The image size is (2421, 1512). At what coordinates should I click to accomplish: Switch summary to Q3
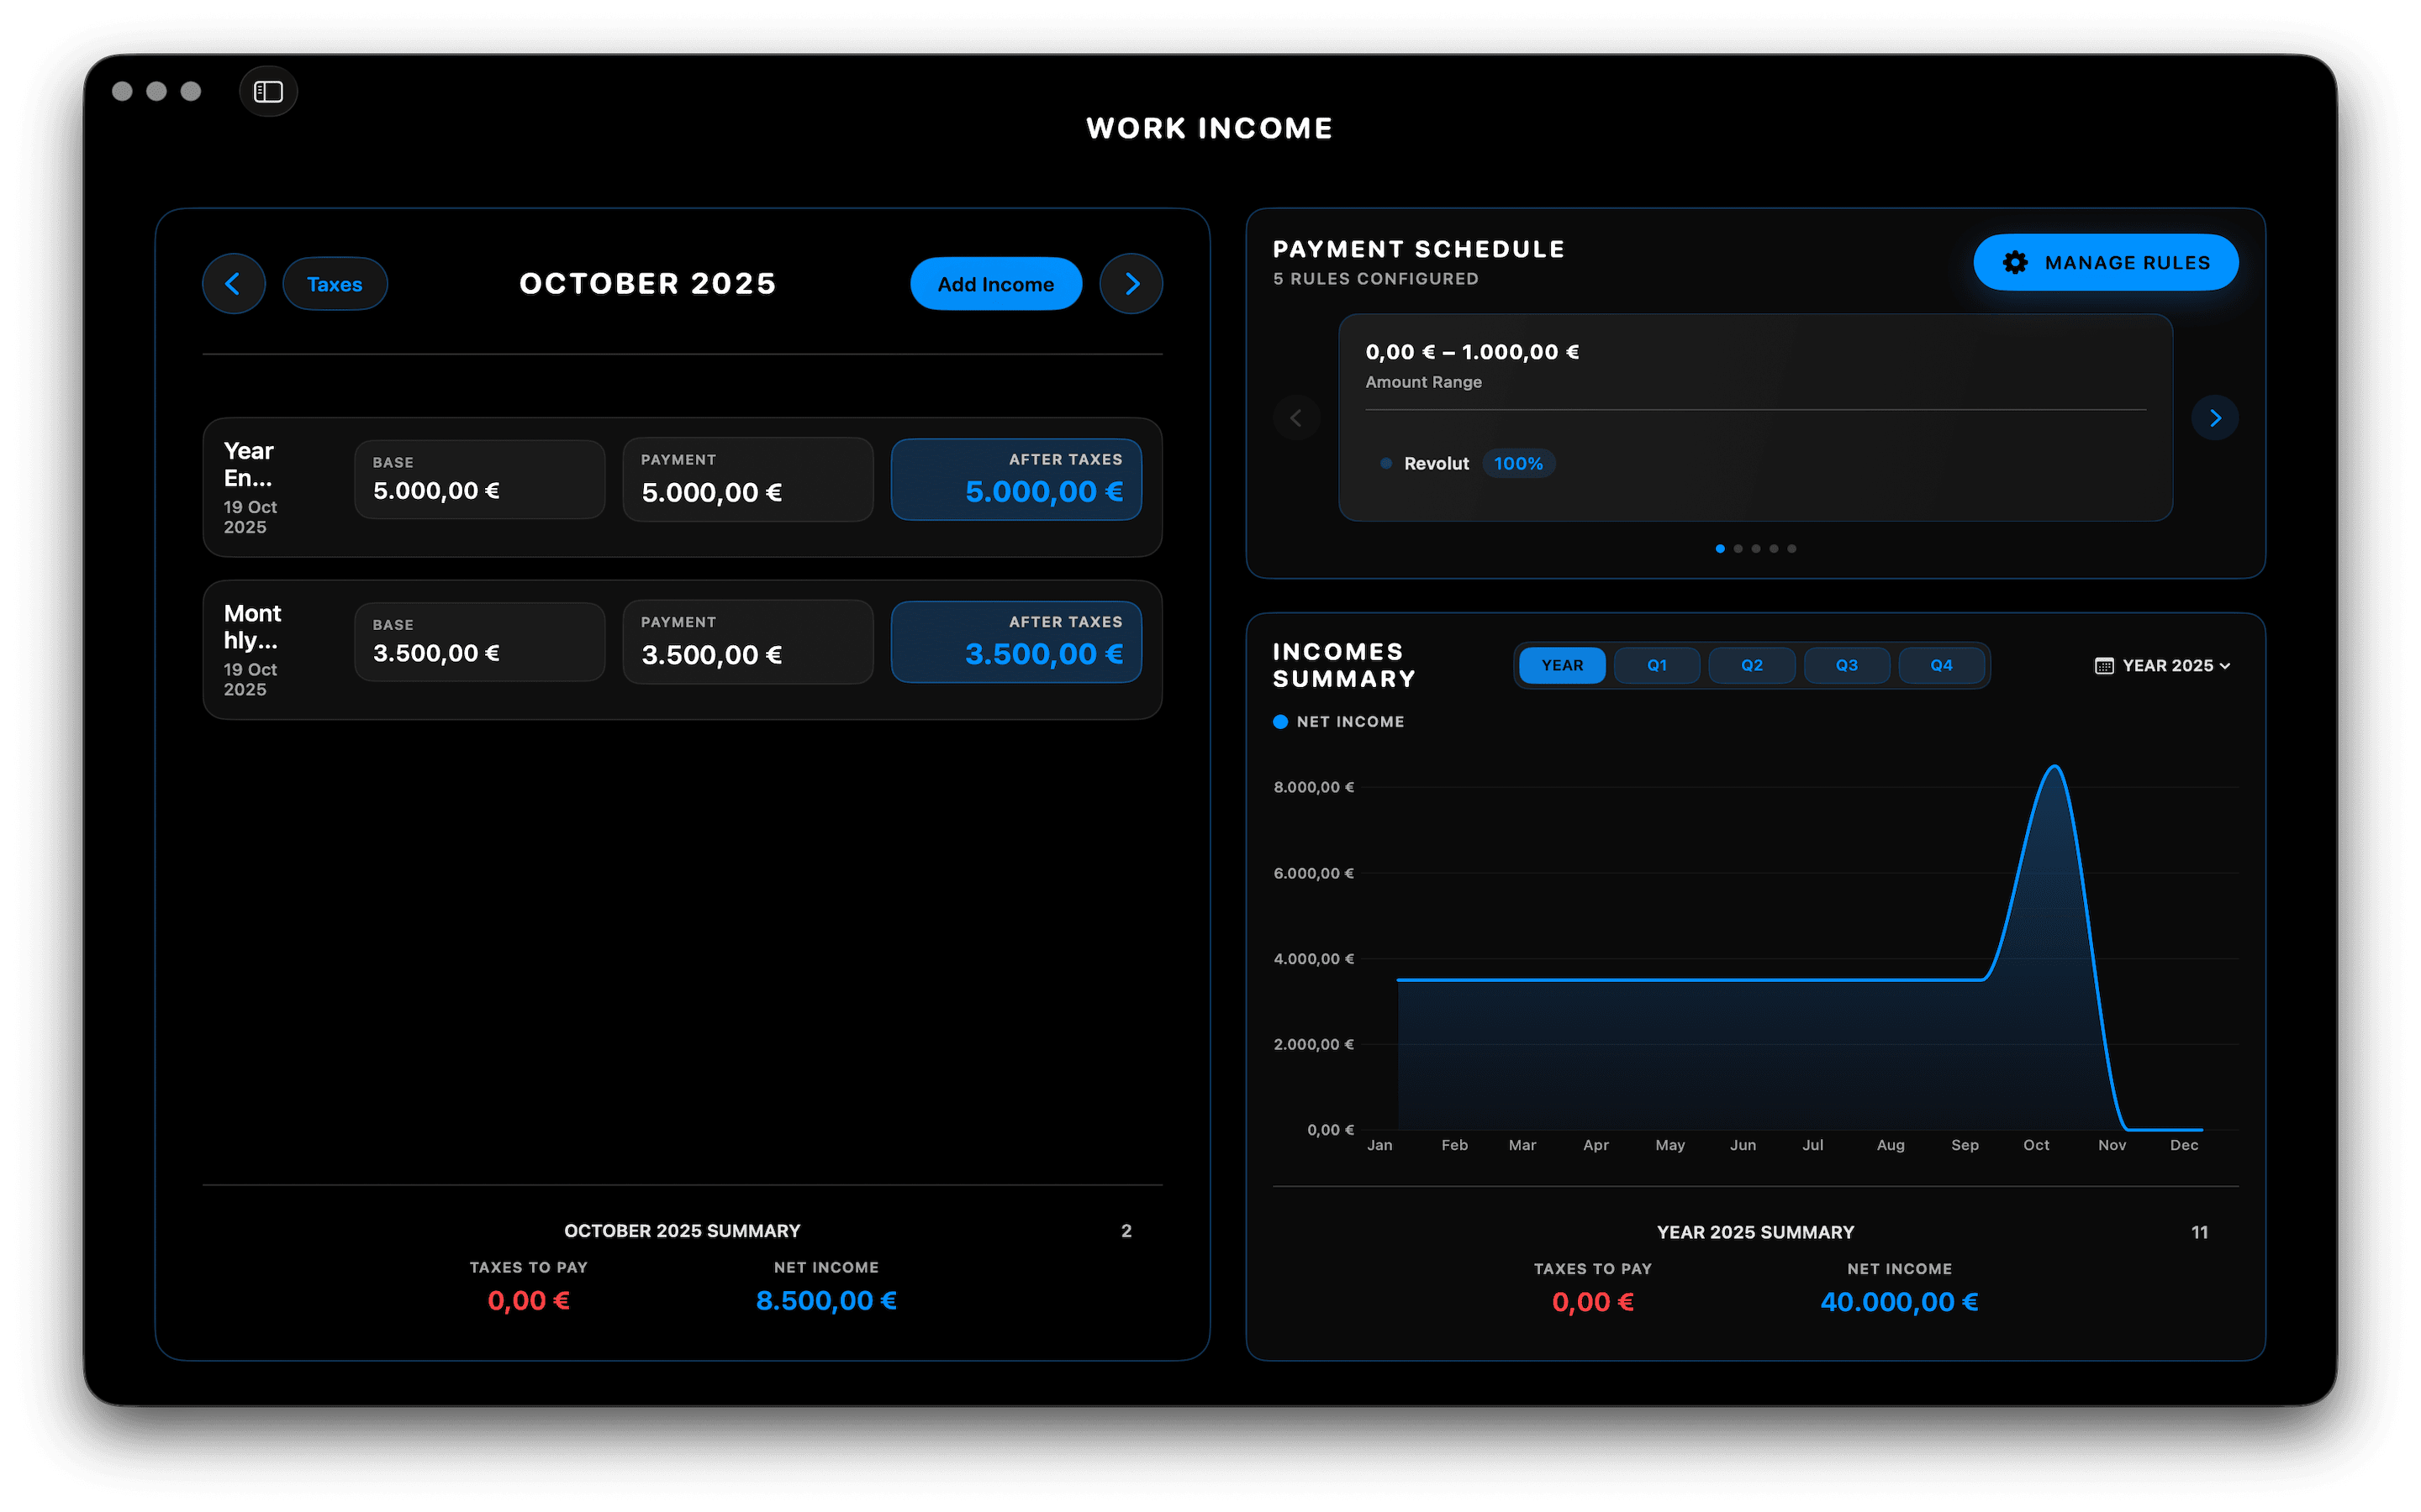[1847, 665]
